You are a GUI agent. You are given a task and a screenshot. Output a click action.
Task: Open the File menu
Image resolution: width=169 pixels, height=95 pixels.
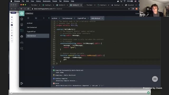point(23,1)
